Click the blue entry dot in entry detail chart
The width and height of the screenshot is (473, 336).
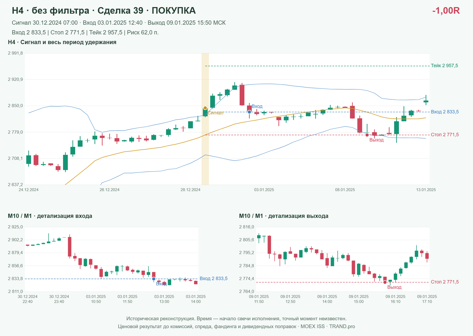pyautogui.click(x=154, y=279)
